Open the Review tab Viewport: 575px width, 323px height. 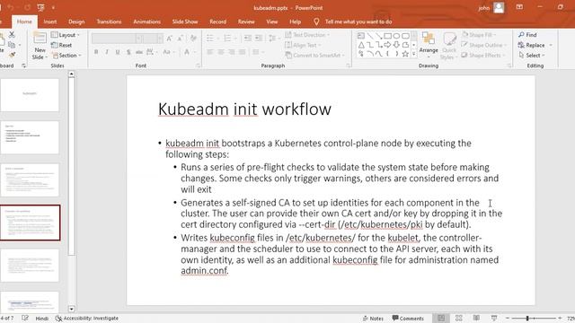pyautogui.click(x=246, y=22)
